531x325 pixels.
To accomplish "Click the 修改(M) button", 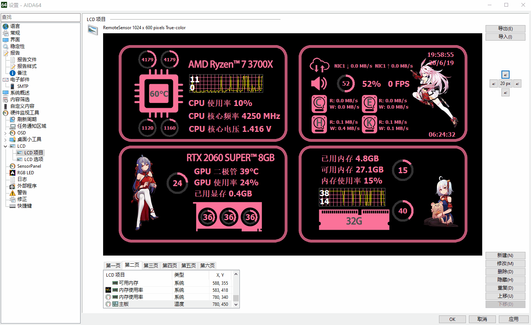I will [505, 264].
